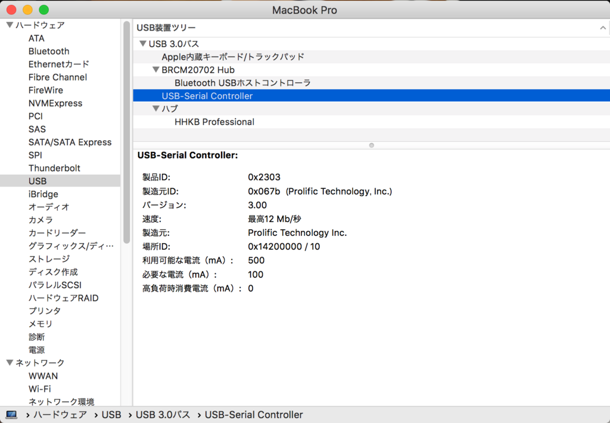
Task: Click ハードウェア in the bottom path bar
Action: (60, 415)
